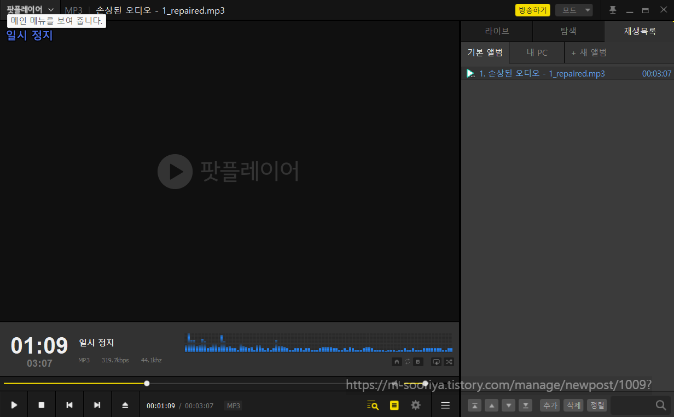This screenshot has height=417, width=674.
Task: Click the playlist duration 00:03:07
Action: [656, 73]
